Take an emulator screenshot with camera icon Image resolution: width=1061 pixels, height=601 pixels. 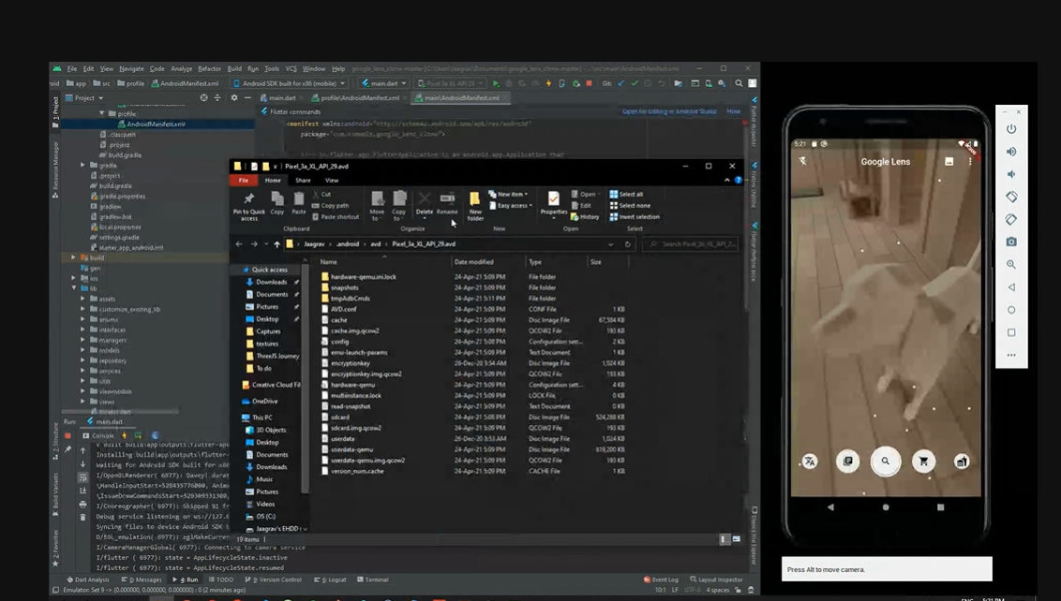tap(1011, 242)
